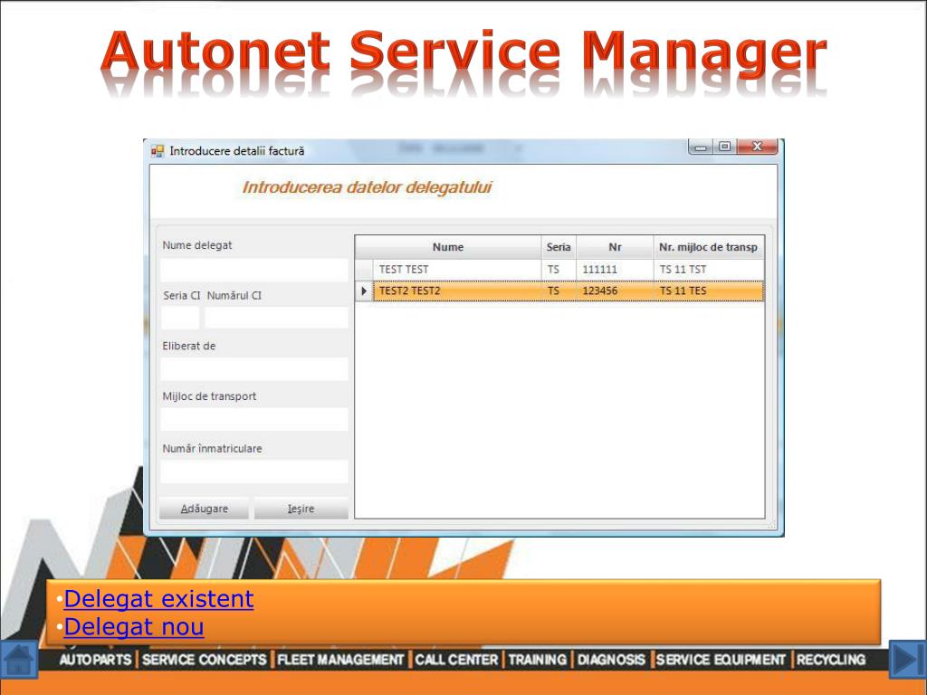Click SERVICE CONCEPTS in the bottom bar
The width and height of the screenshot is (927, 695).
(x=204, y=660)
